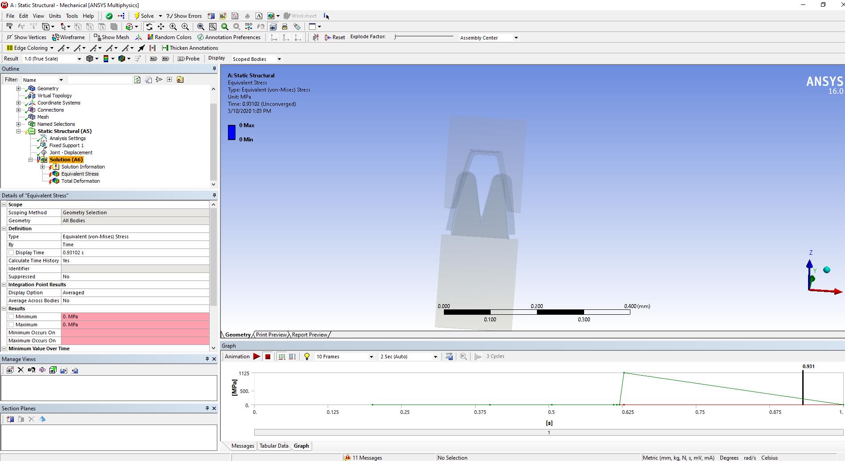
Task: Click the Ruler toggle icon
Action: pyautogui.click(x=285, y=27)
